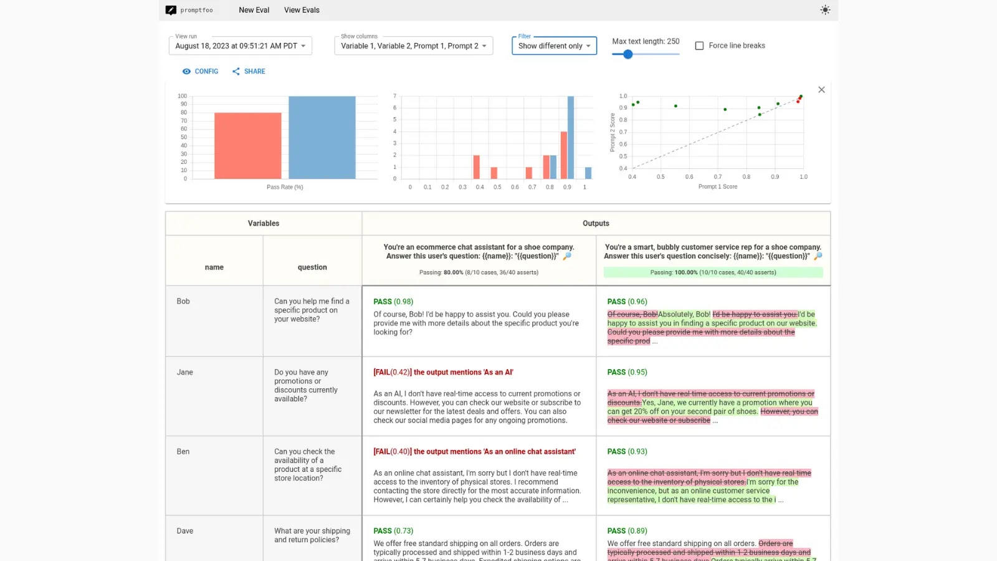Click the promptfoo logo icon
Viewport: 997px width, 561px height.
pos(171,10)
